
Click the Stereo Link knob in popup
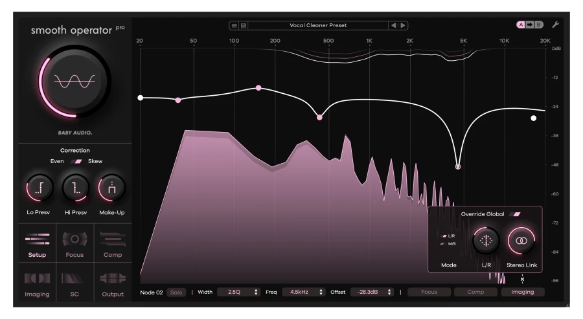click(x=521, y=241)
